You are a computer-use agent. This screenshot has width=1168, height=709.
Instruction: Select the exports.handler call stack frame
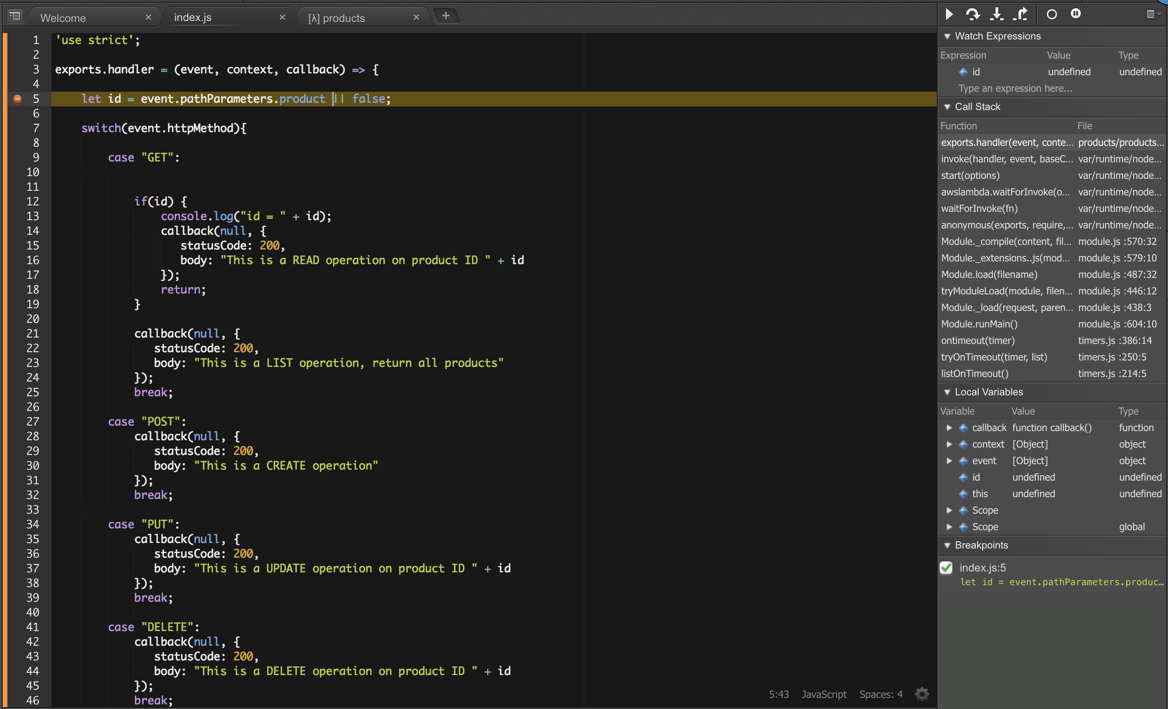(1051, 143)
